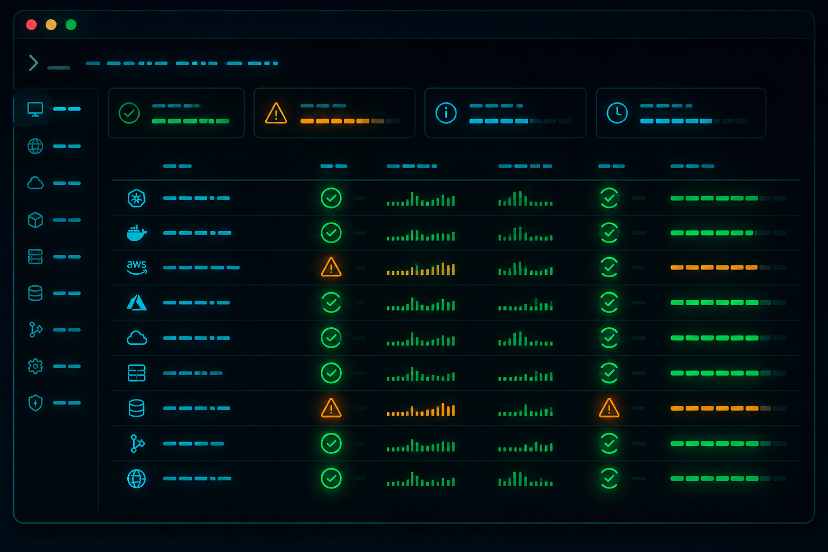The width and height of the screenshot is (828, 552).
Task: Open the orange warning summary card
Action: (334, 113)
